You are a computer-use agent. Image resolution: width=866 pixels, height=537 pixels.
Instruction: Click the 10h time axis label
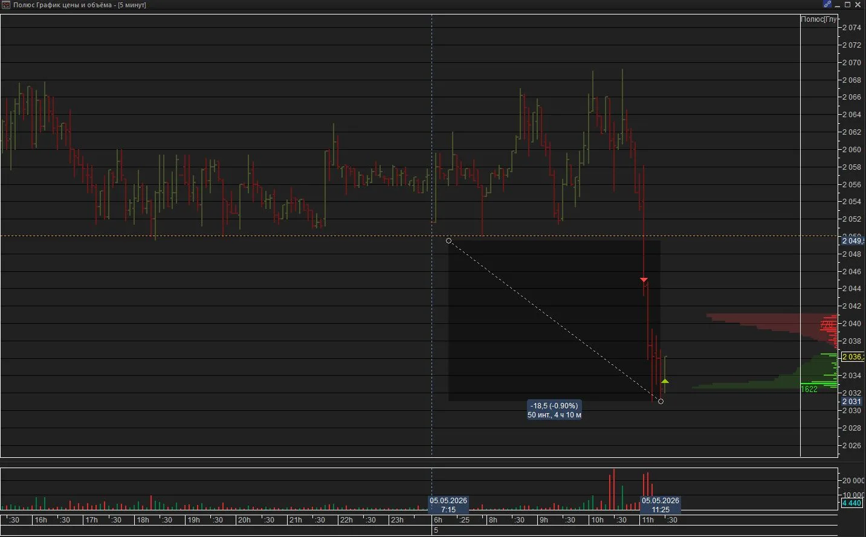tap(597, 520)
